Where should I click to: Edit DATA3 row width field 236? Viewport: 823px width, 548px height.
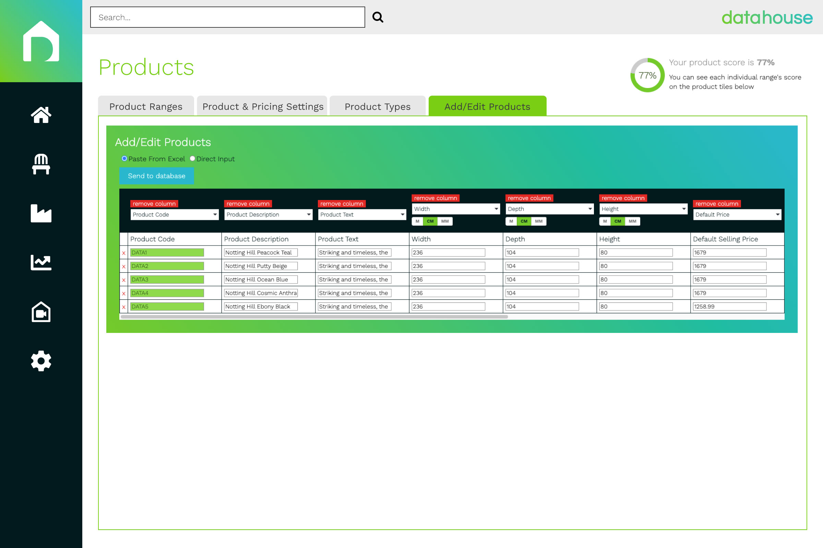[x=448, y=279]
